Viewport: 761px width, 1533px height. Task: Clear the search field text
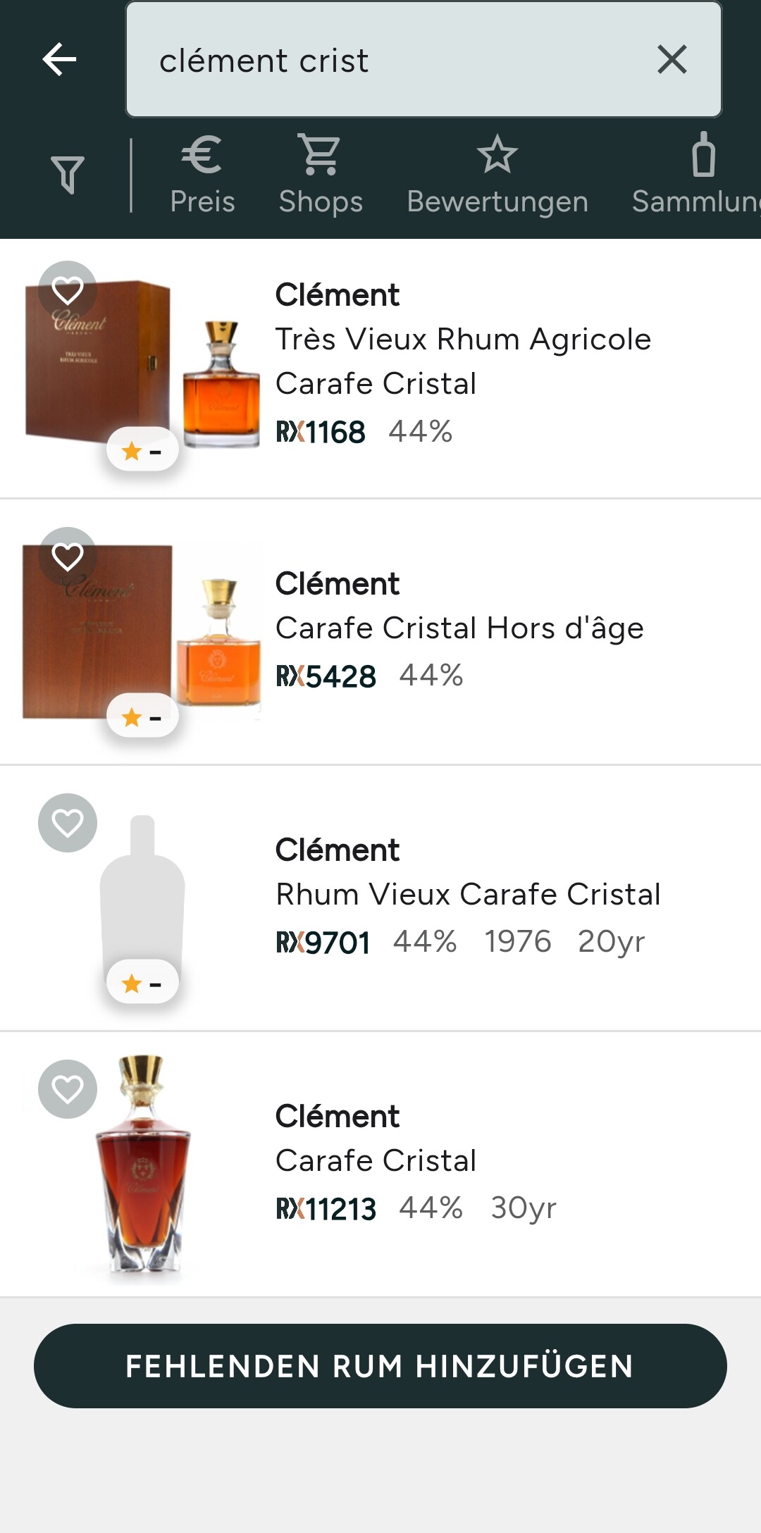[672, 59]
